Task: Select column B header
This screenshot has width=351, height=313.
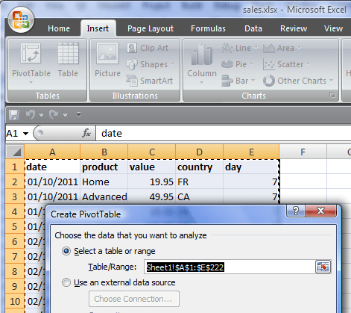Action: click(x=104, y=152)
